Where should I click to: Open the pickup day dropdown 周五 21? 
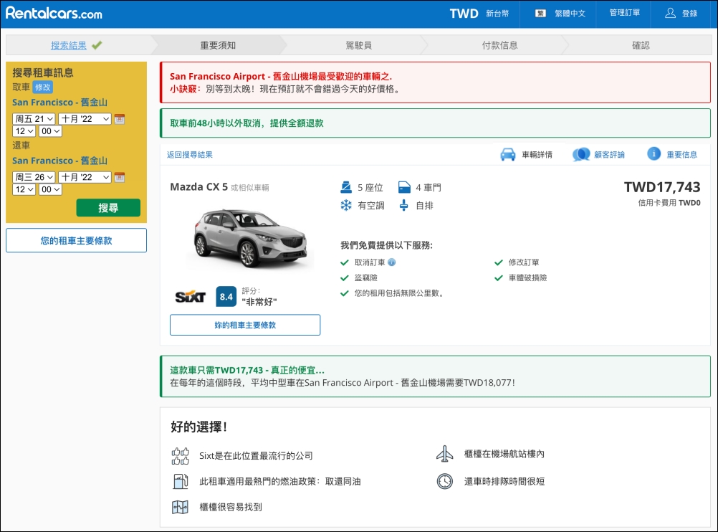(34, 119)
